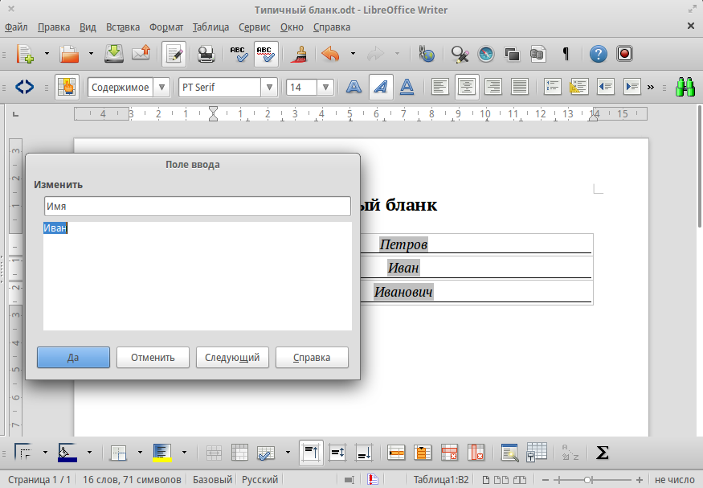The width and height of the screenshot is (703, 488).
Task: Open the font size 14 dropdown
Action: pyautogui.click(x=325, y=86)
